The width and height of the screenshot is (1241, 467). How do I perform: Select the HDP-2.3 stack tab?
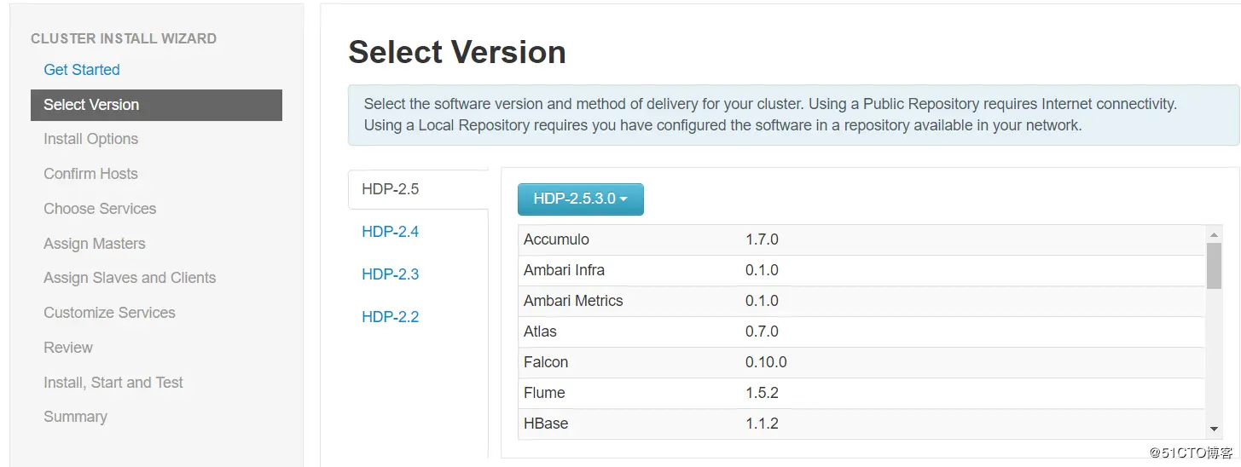point(391,274)
